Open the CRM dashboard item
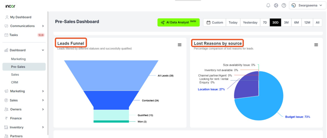The height and width of the screenshot is (138, 327). tap(15, 82)
